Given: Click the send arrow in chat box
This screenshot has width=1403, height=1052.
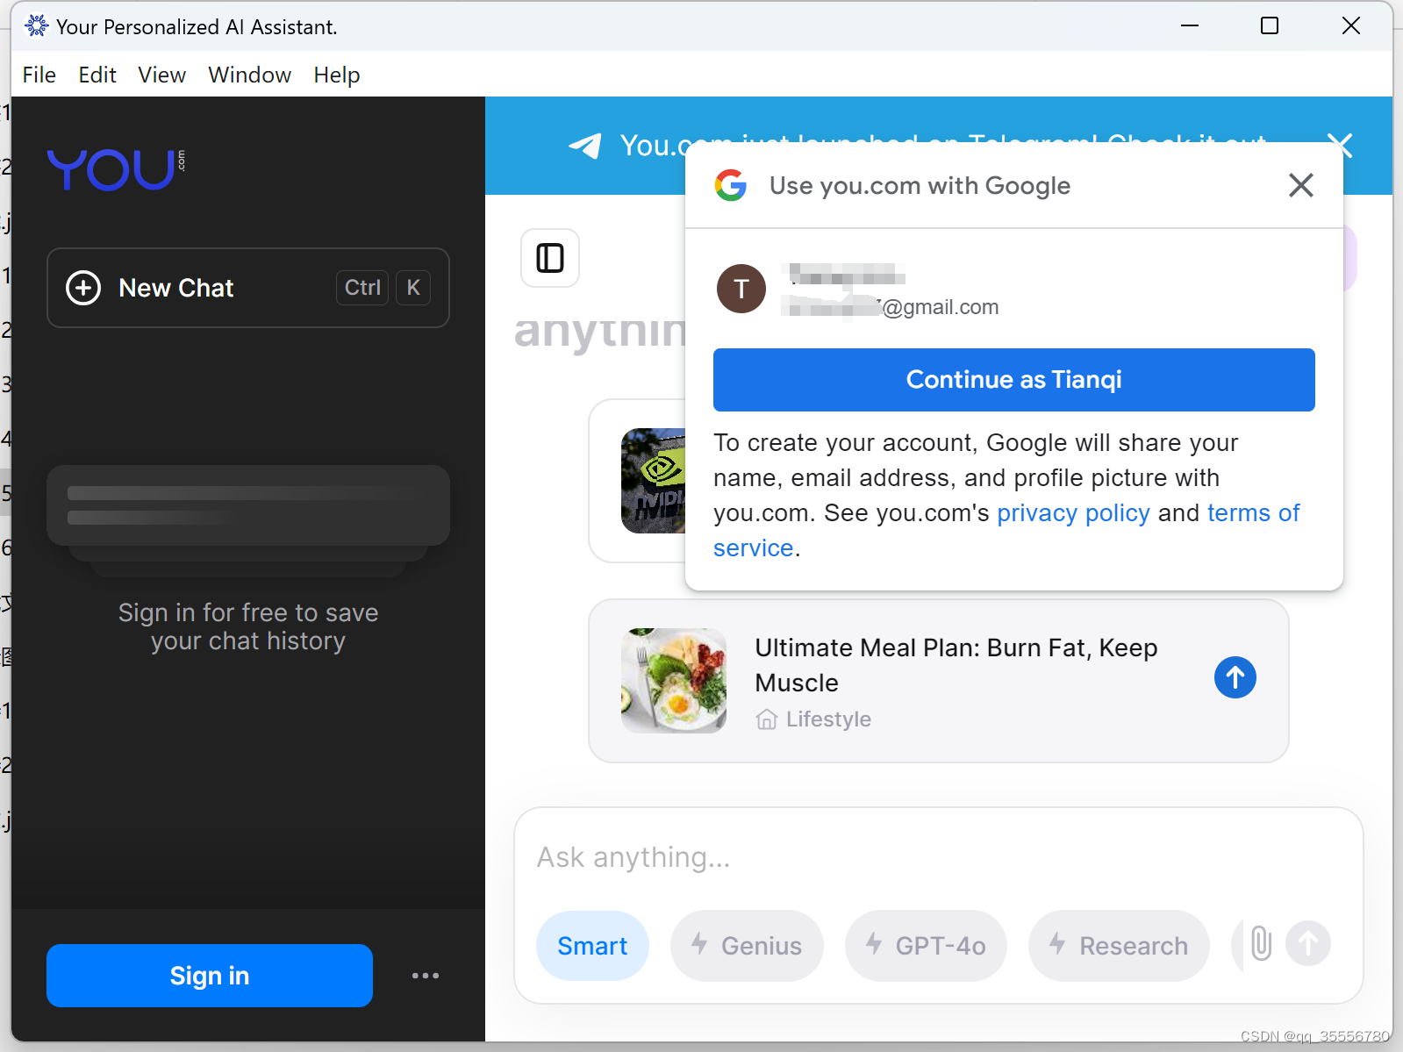Looking at the screenshot, I should coord(1307,944).
